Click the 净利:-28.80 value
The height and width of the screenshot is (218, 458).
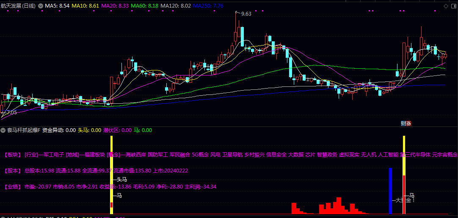tap(170, 186)
